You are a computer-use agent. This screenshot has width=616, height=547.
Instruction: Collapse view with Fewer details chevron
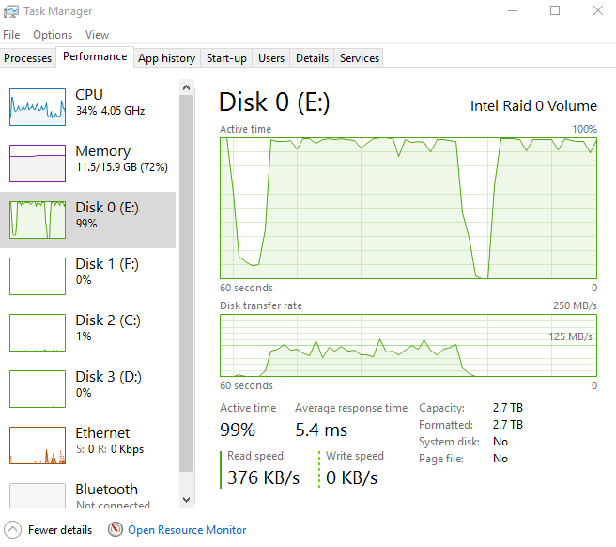12,530
